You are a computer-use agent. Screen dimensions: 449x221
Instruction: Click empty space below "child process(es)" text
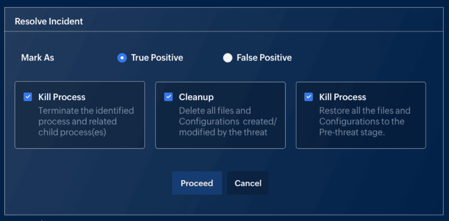79,142
